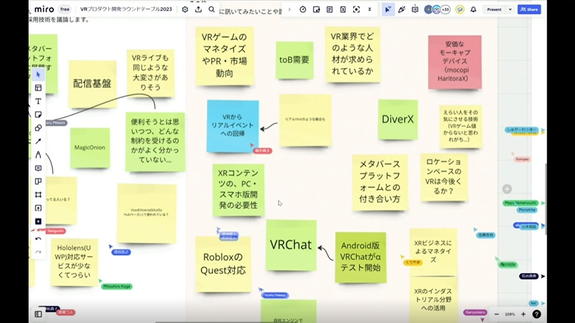Screen dimensions: 575x323
Task: Open board search magnifier icon
Action: [x=212, y=9]
